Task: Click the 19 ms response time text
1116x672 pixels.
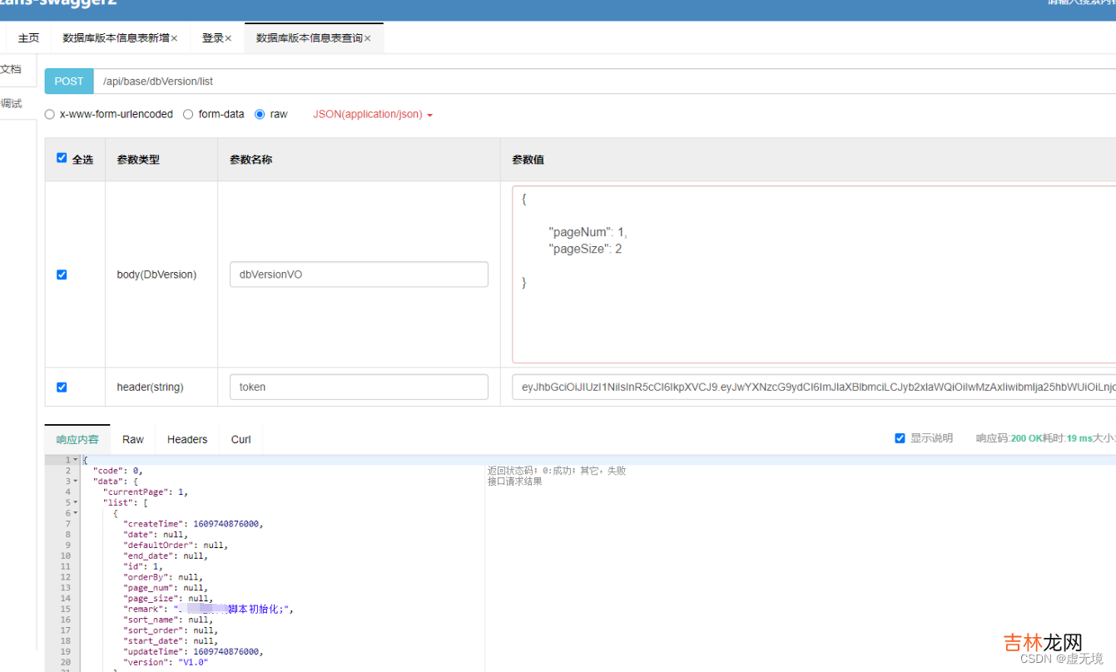Action: (x=1079, y=438)
